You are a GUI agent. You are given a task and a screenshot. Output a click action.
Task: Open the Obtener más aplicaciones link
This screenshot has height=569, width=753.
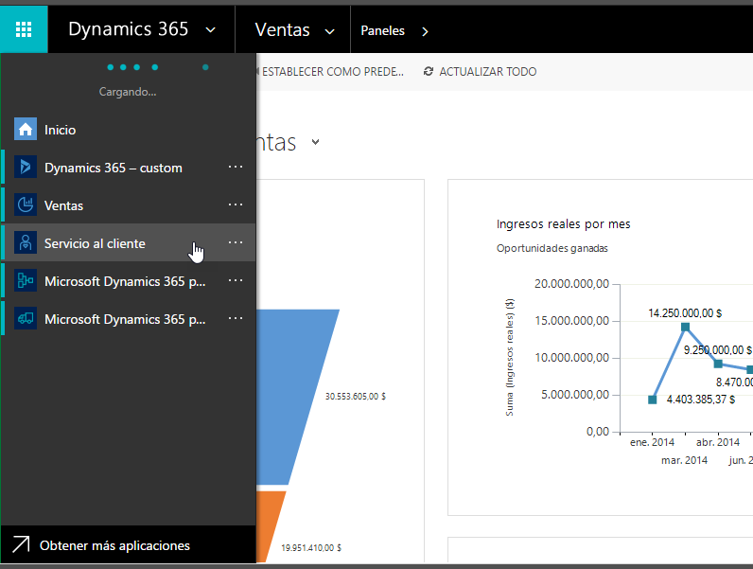pos(114,545)
